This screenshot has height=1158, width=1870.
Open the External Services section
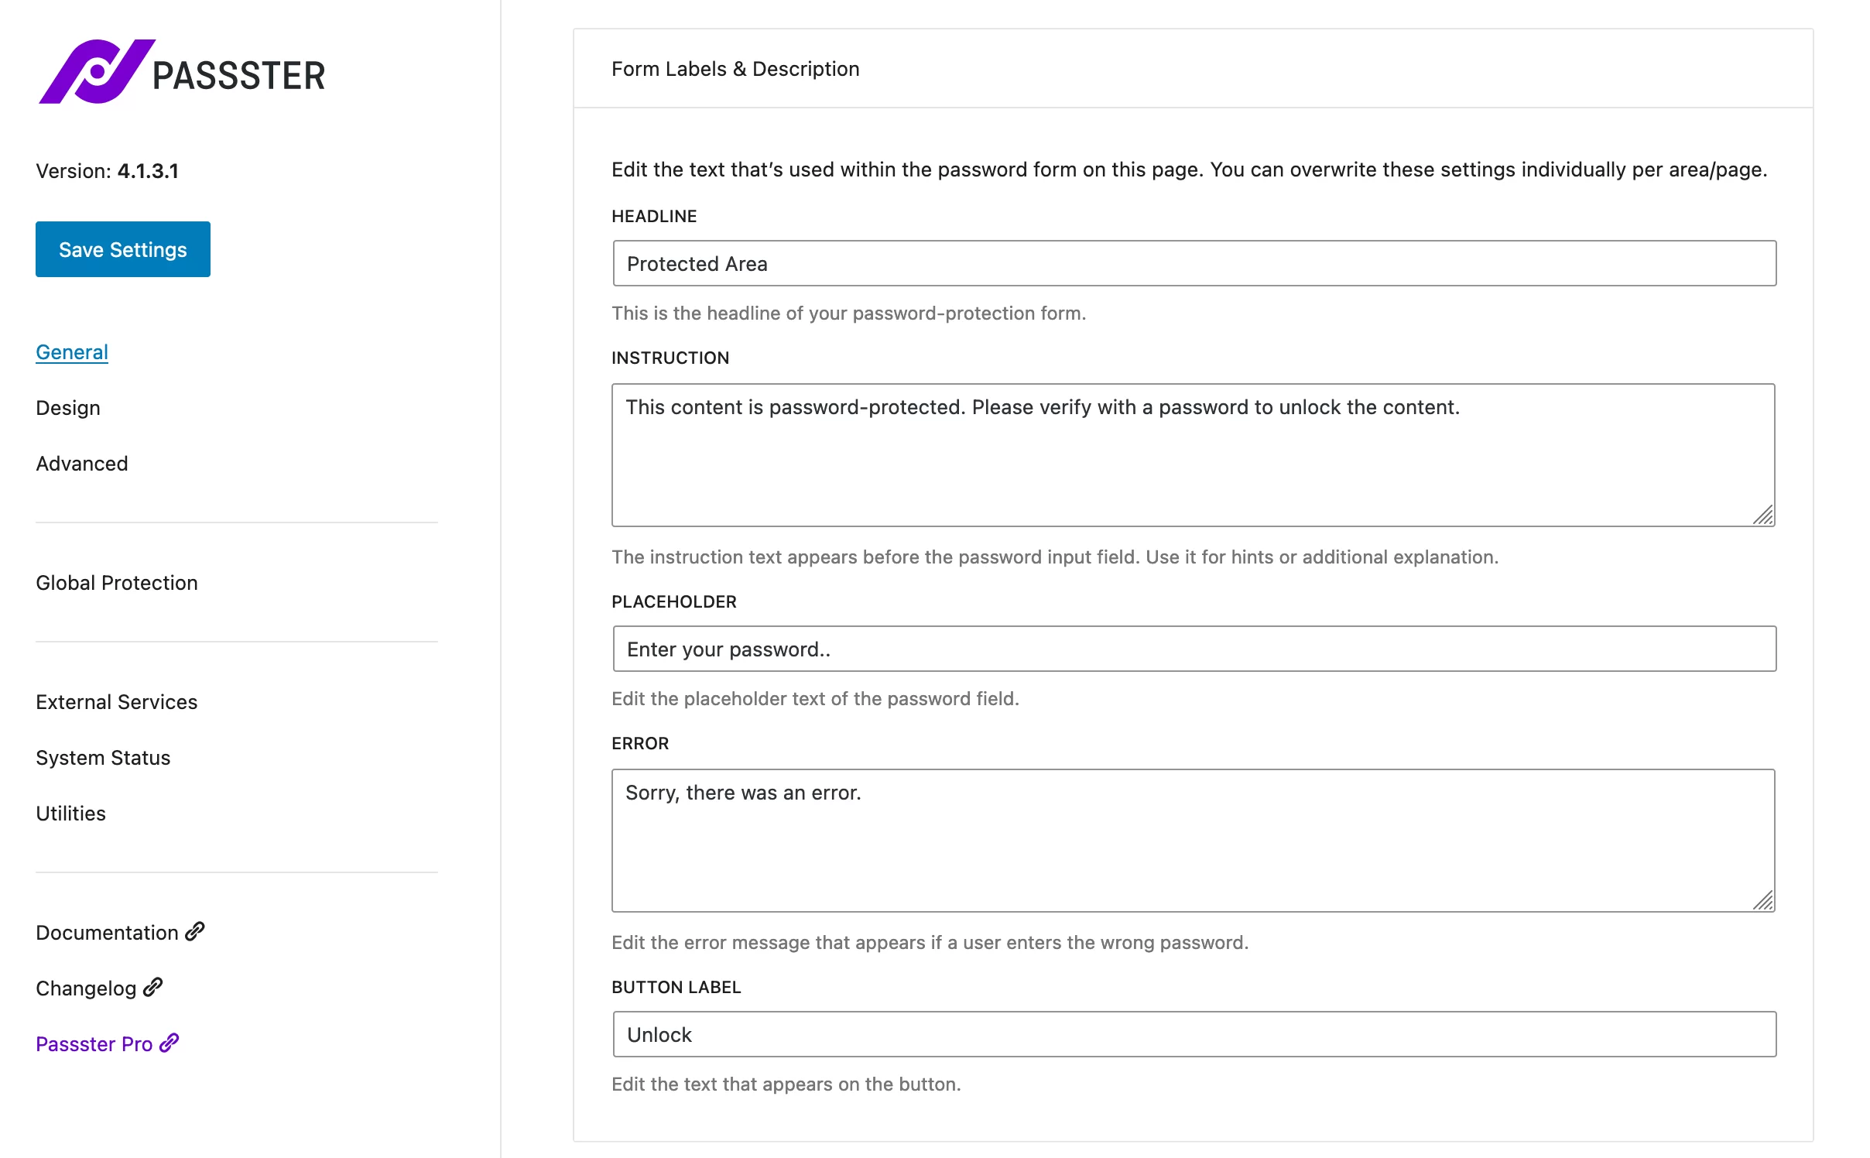click(x=117, y=702)
